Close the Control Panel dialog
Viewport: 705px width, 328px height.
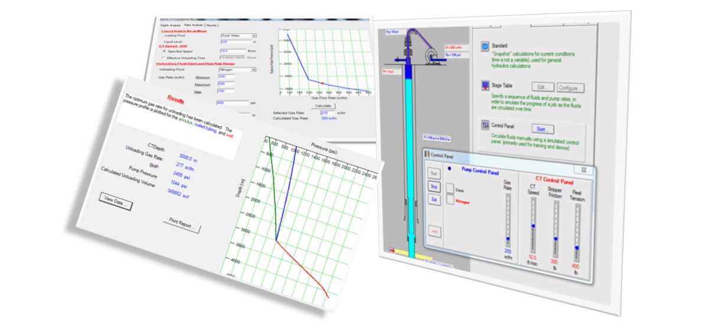click(x=583, y=169)
